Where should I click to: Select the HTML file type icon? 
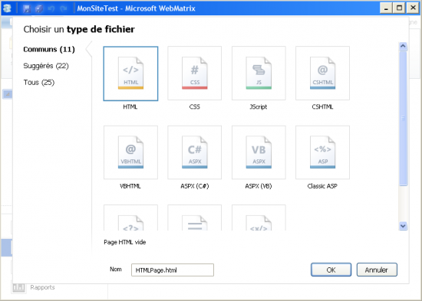(130, 74)
